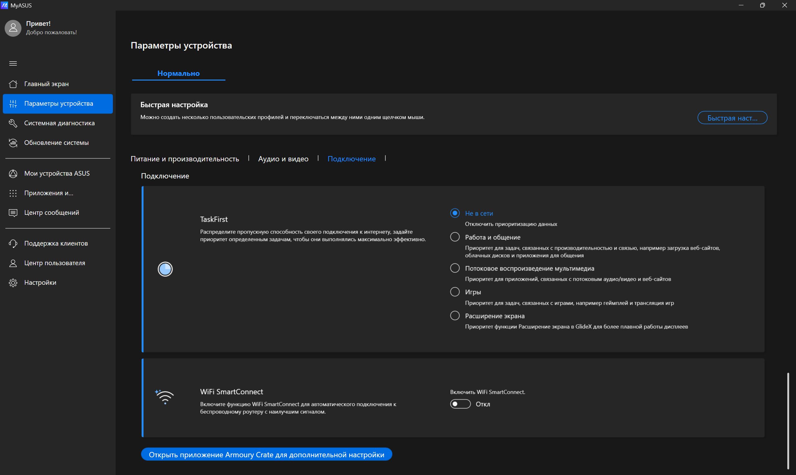Open Системная диагностика menu item
This screenshot has width=796, height=475.
pyautogui.click(x=58, y=123)
